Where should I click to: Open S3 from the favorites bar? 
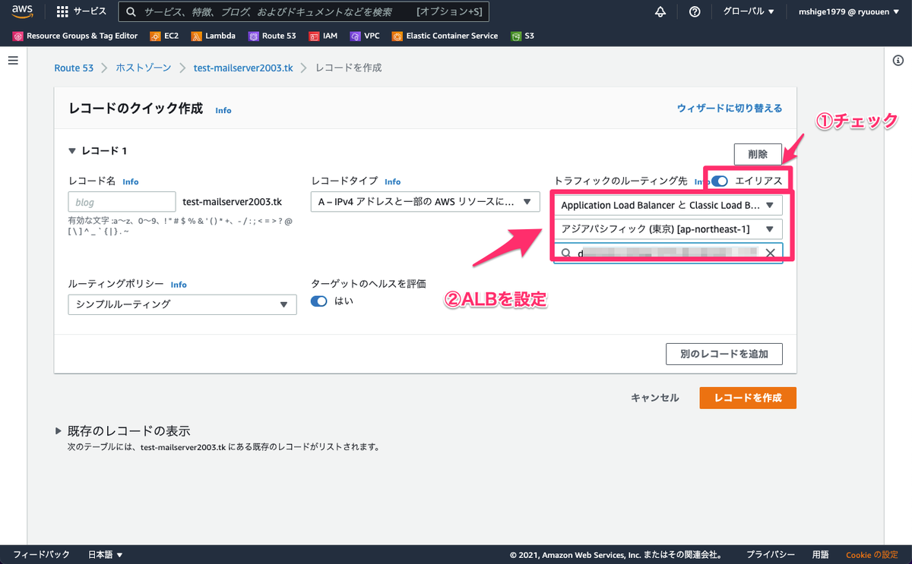click(522, 35)
